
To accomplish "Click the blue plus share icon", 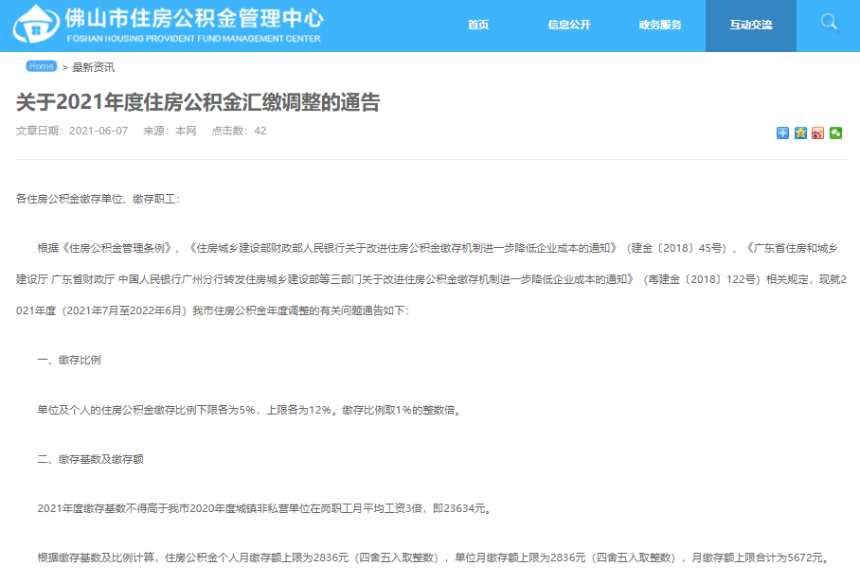I will pyautogui.click(x=782, y=133).
